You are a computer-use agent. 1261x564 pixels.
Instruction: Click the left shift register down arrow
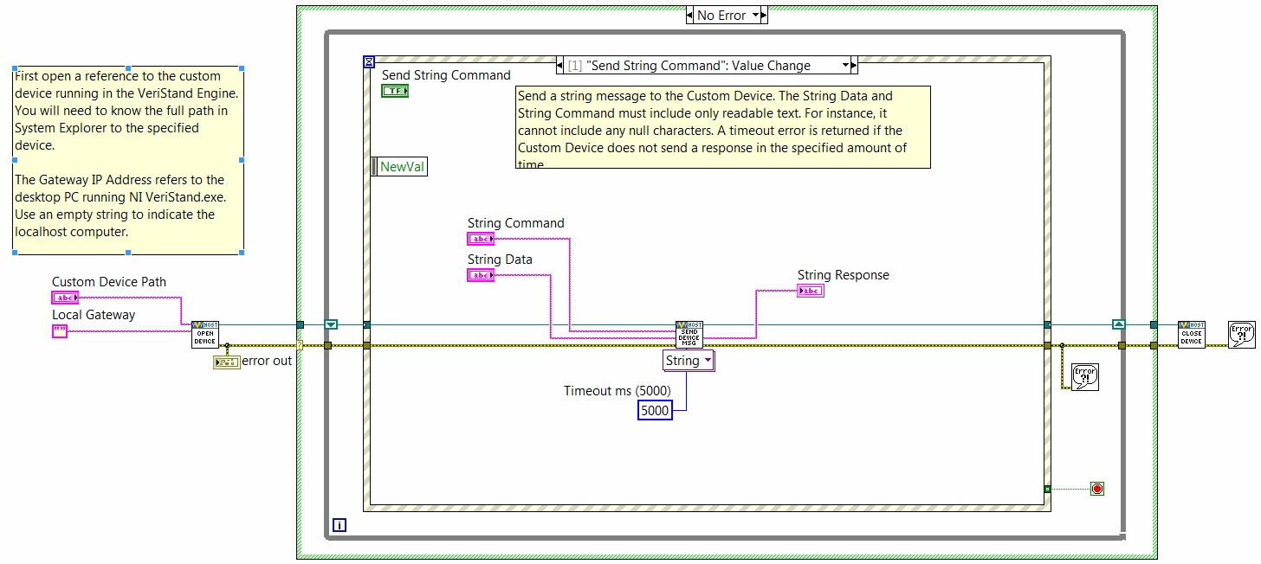click(x=331, y=324)
